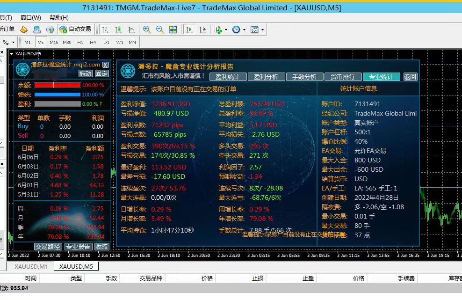Open the templates dropdown arrow
The width and height of the screenshot is (462, 300).
click(262, 30)
